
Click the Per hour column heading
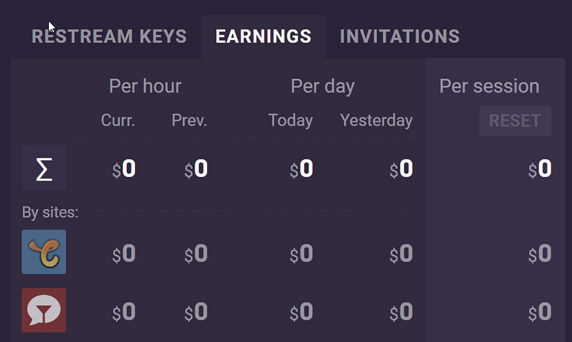[x=145, y=86]
